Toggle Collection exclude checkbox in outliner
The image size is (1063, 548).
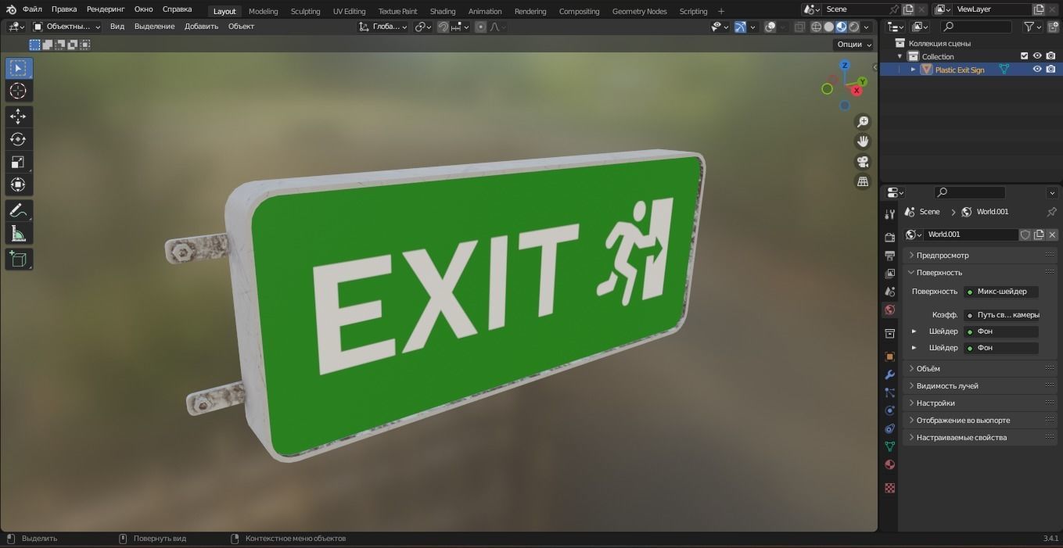click(x=1024, y=56)
